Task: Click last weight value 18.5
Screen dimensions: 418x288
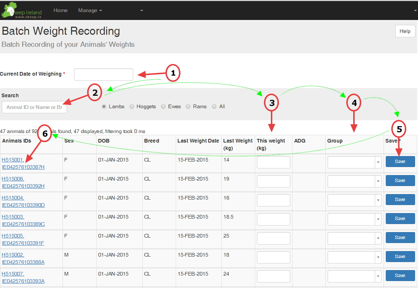Action: [228, 217]
